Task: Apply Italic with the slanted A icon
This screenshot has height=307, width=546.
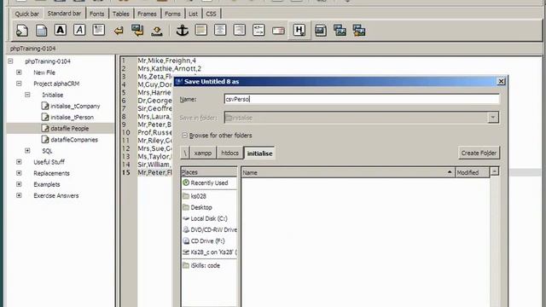Action: [79, 30]
